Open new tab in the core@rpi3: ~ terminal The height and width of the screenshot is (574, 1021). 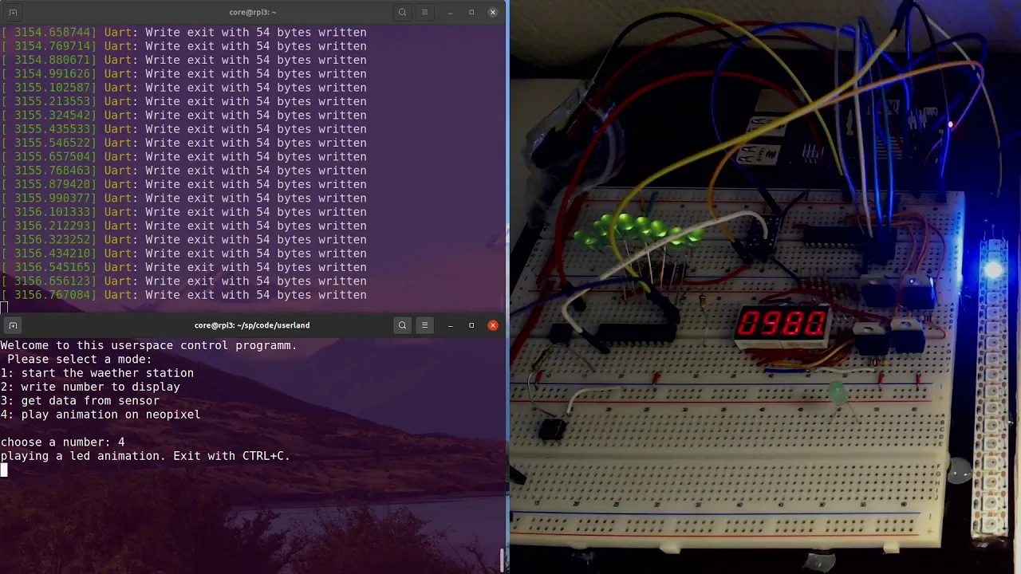point(13,12)
